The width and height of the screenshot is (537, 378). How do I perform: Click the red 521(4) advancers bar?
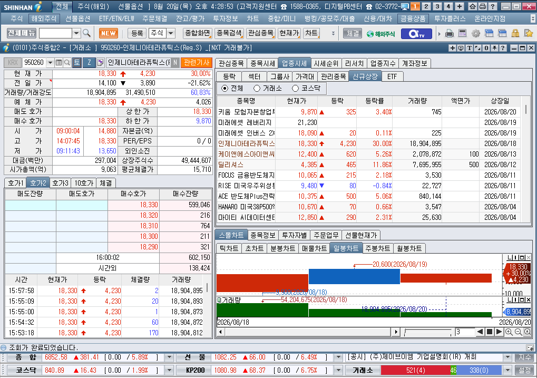415,371
